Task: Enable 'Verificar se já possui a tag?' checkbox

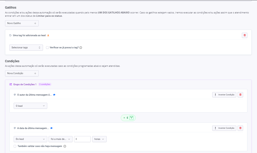Action: (x=47, y=48)
